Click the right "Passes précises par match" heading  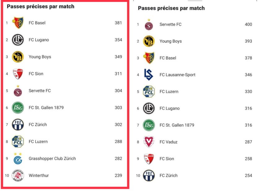[171, 8]
